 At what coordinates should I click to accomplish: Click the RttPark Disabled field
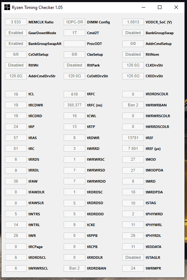point(74,65)
